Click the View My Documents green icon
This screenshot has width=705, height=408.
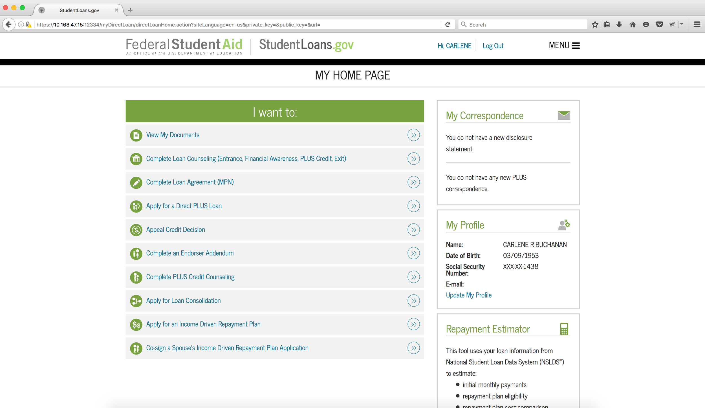(136, 135)
